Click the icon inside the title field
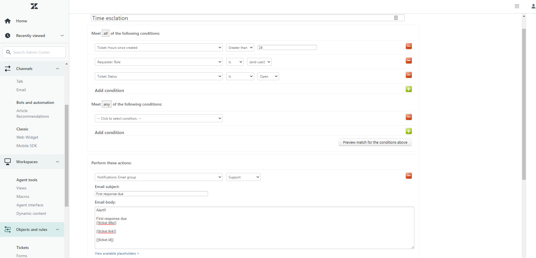Screen dimensions: 536x258 (x=396, y=18)
